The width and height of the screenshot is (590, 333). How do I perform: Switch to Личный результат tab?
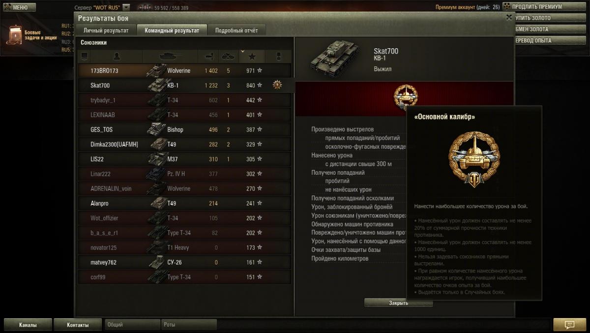tap(106, 30)
